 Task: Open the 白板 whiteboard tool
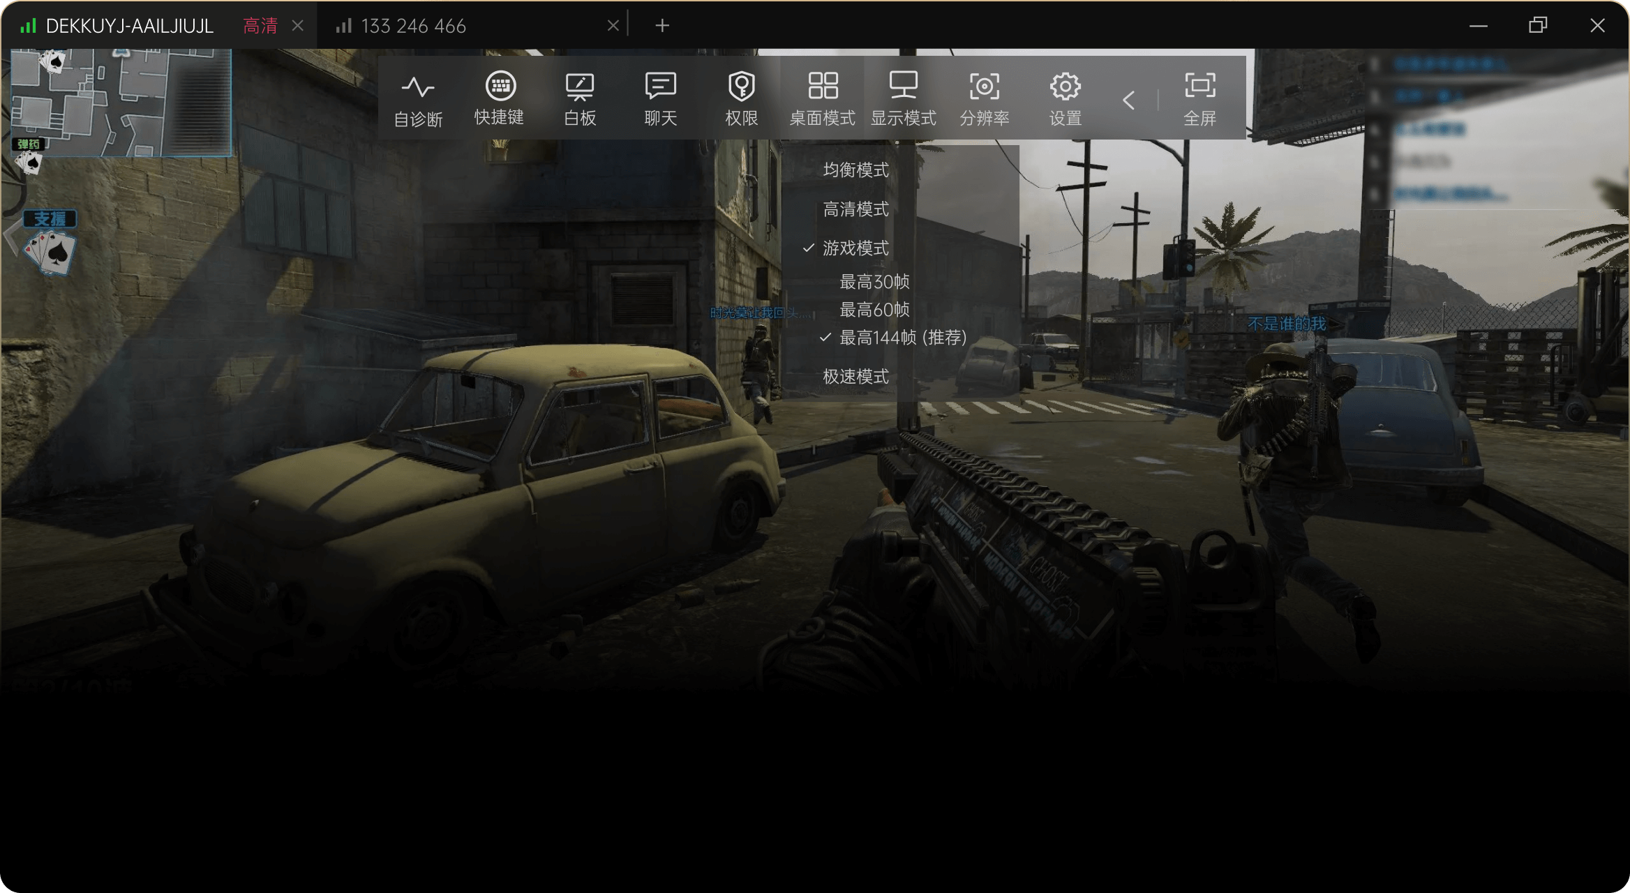tap(580, 99)
